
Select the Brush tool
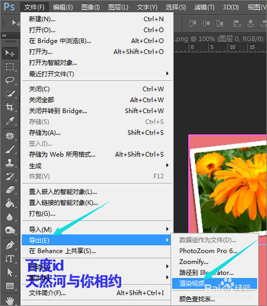[x=10, y=150]
